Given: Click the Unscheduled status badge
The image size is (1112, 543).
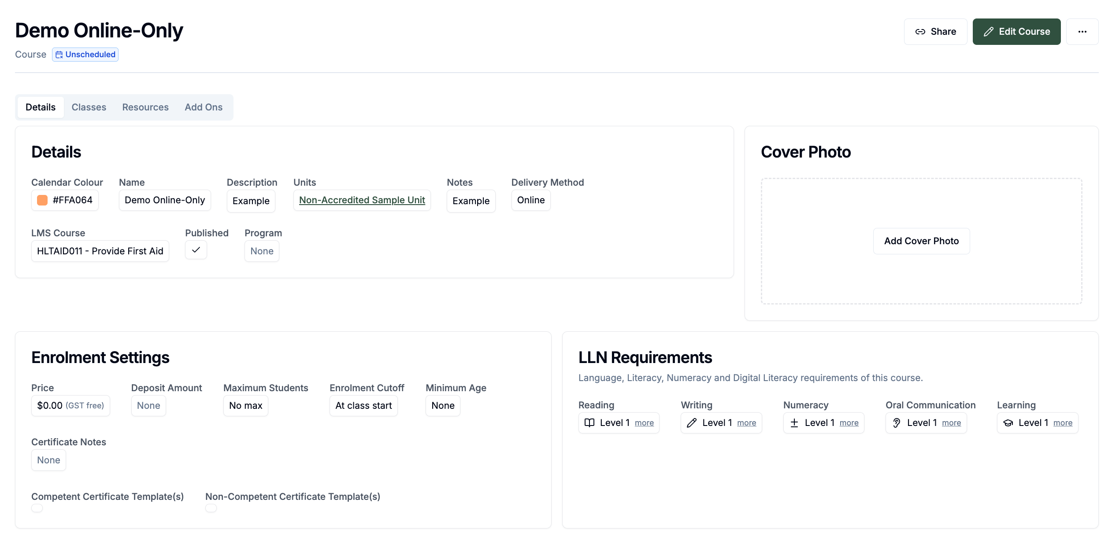Looking at the screenshot, I should point(85,55).
